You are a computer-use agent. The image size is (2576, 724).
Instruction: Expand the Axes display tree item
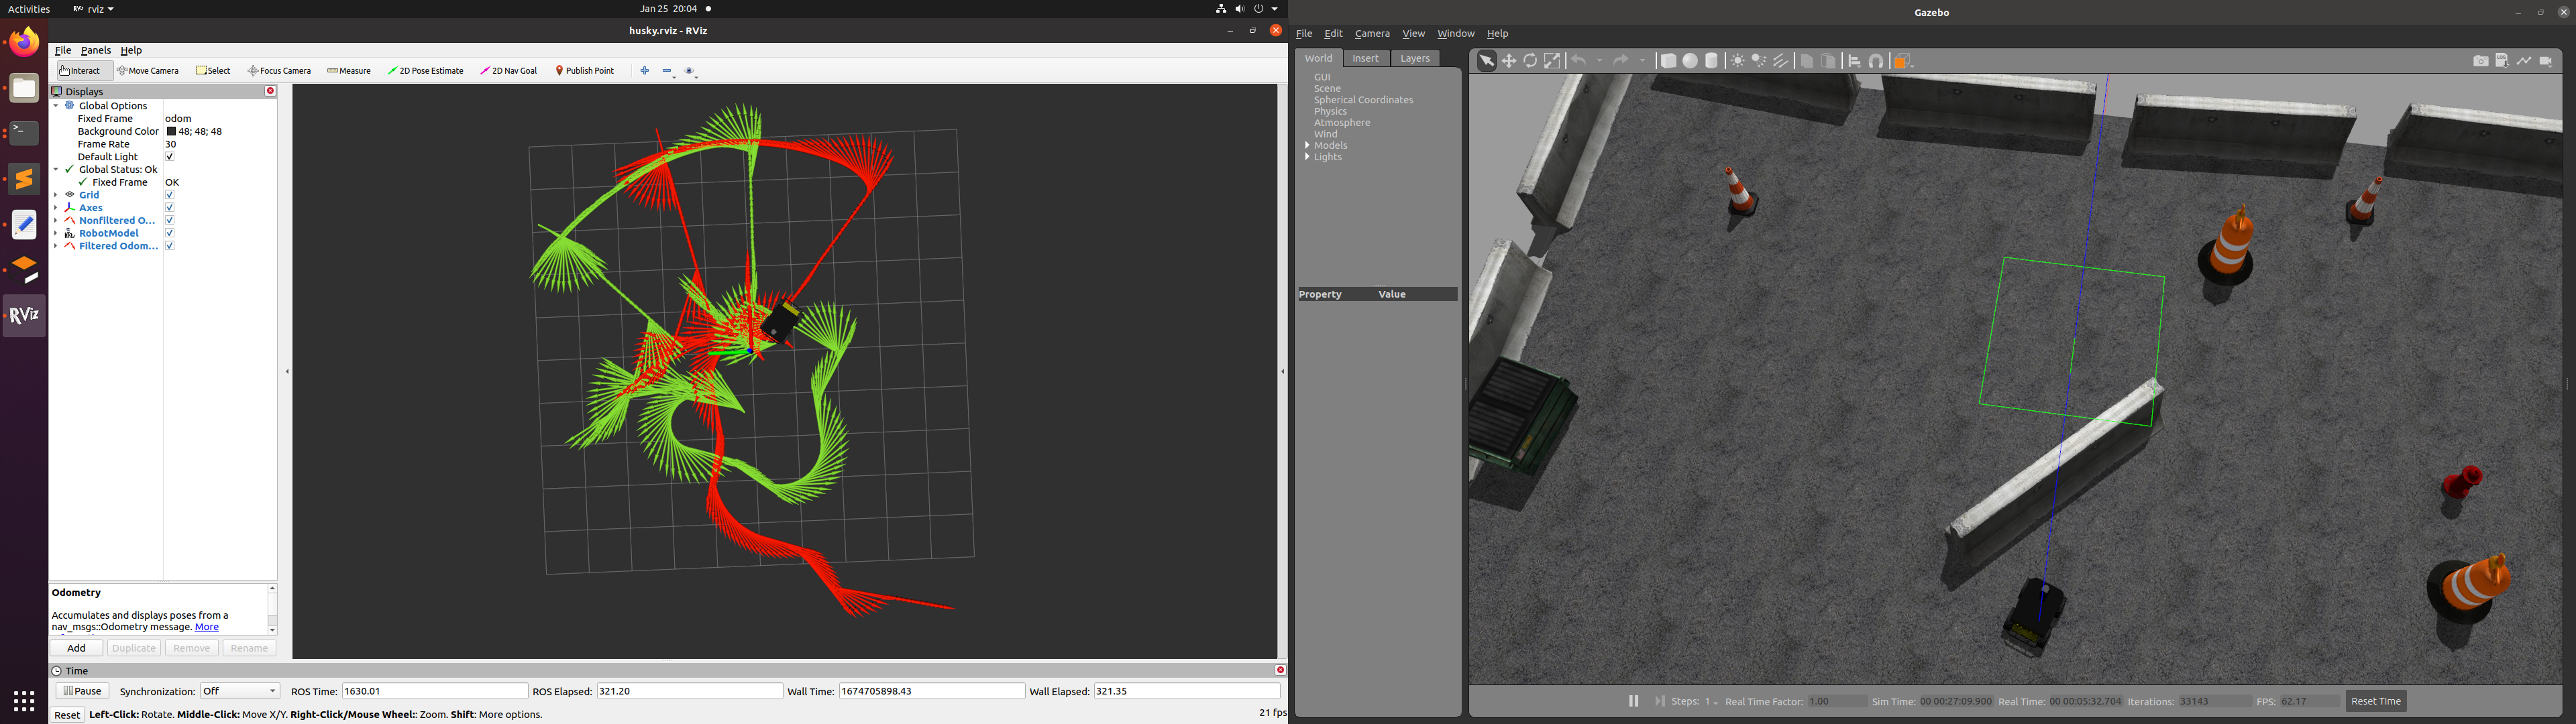click(56, 208)
